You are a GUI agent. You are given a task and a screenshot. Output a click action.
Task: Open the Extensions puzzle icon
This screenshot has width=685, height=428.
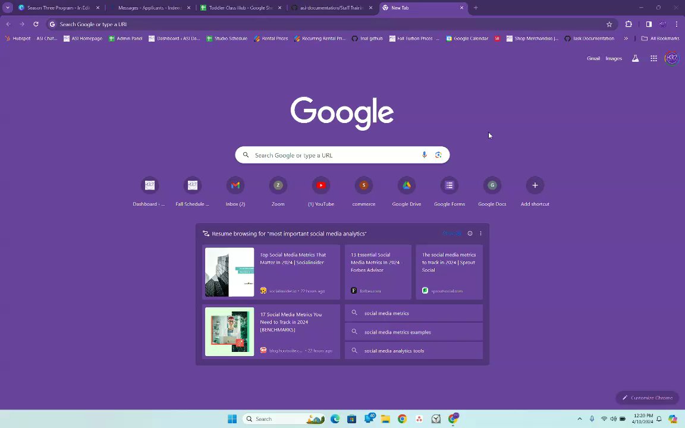(x=629, y=24)
